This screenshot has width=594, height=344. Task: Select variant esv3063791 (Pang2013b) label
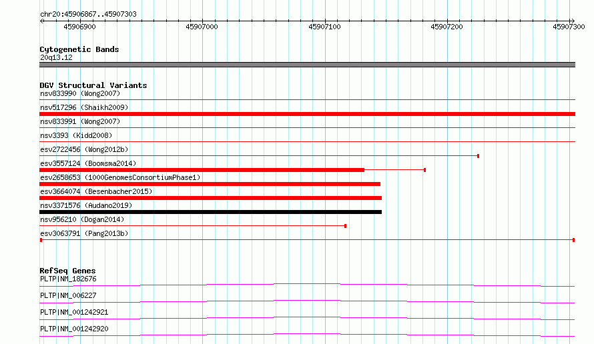pos(84,233)
